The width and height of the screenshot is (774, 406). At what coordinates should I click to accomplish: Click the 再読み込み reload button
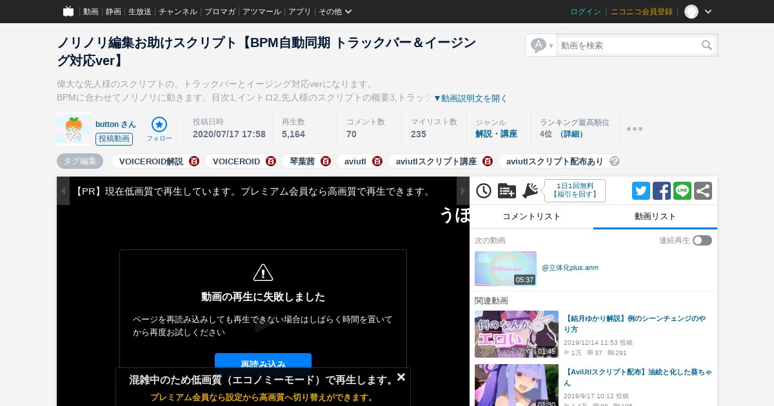pyautogui.click(x=263, y=364)
